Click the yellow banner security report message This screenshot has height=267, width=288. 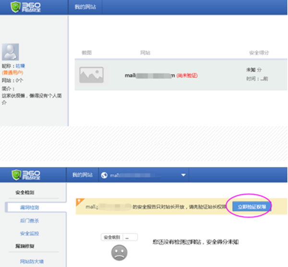(x=156, y=207)
